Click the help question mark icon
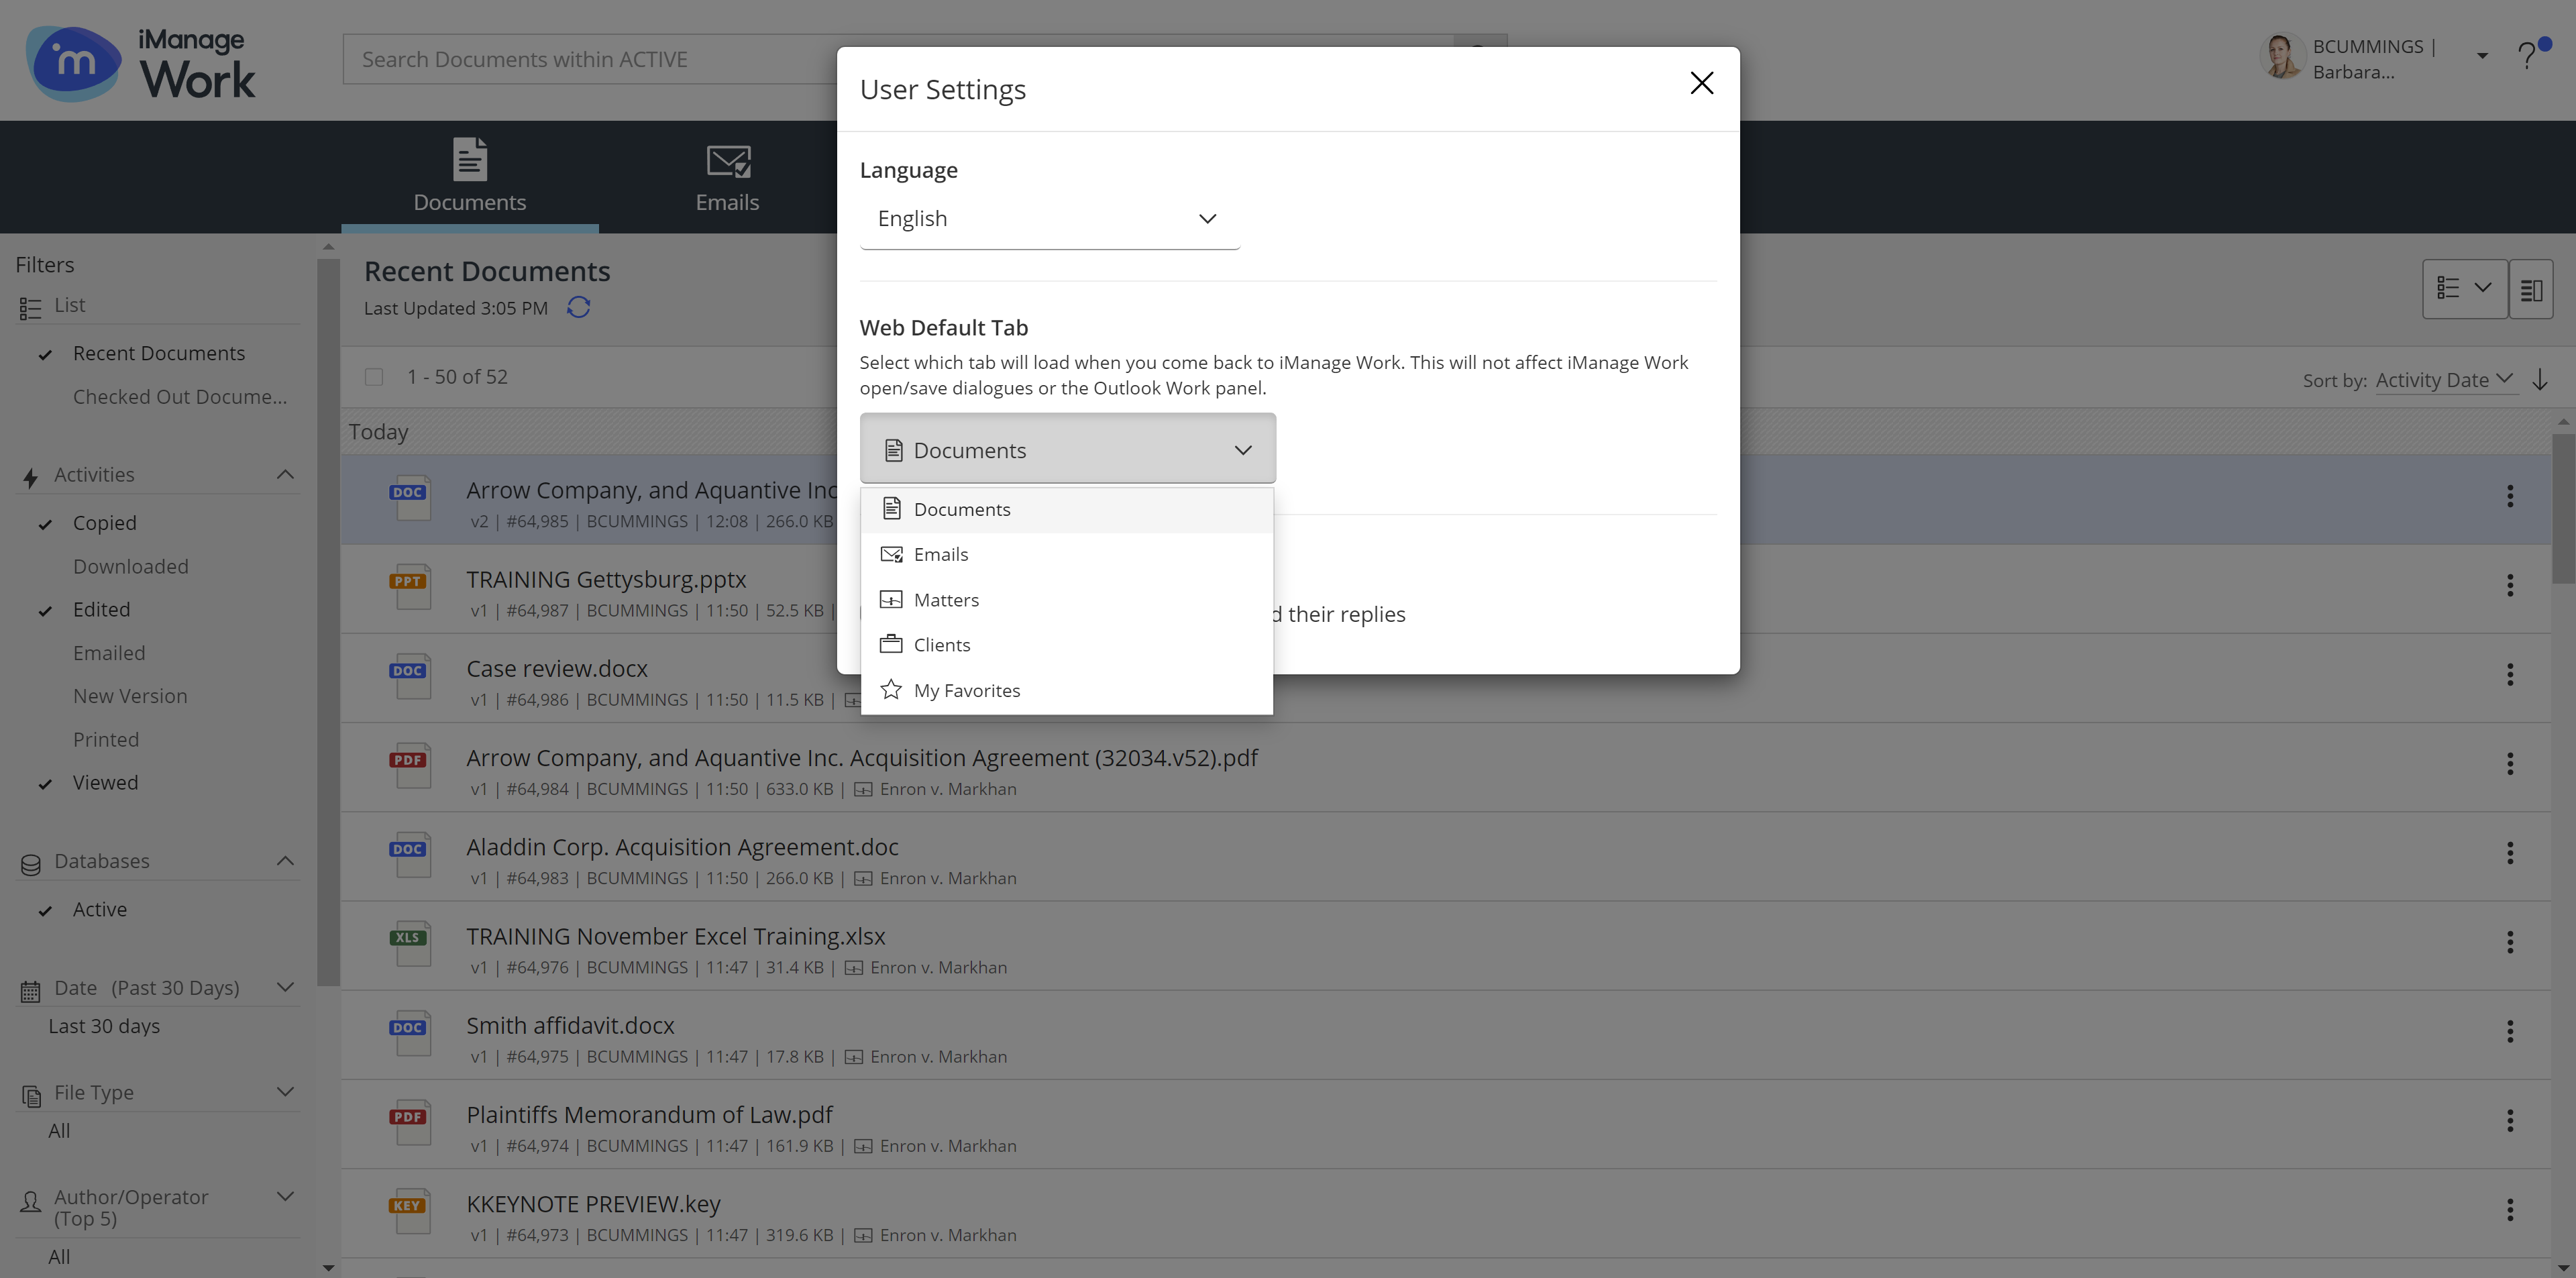The height and width of the screenshot is (1278, 2576). point(2528,56)
